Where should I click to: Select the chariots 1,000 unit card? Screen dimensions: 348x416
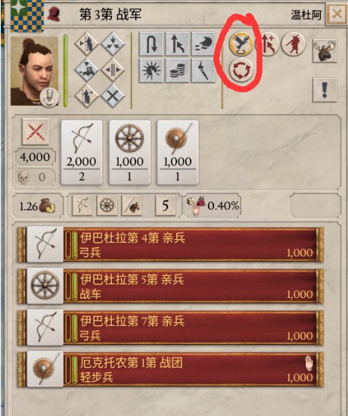pos(129,153)
